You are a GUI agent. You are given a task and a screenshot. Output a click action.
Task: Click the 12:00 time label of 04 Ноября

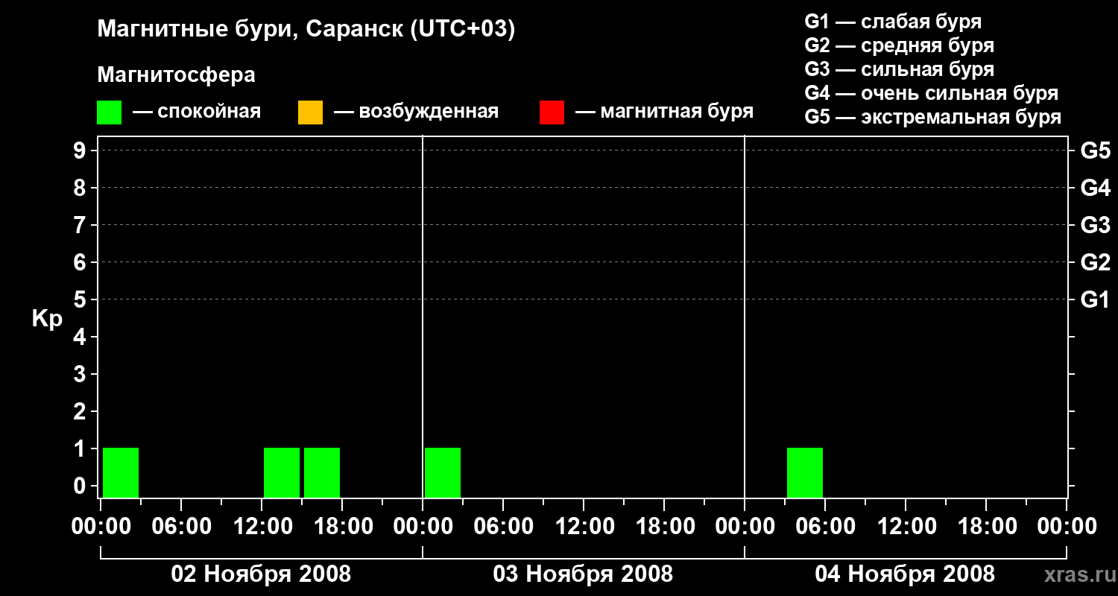pos(906,527)
